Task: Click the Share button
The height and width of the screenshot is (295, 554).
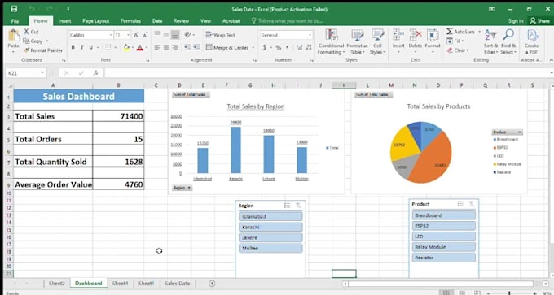Action: coord(540,21)
